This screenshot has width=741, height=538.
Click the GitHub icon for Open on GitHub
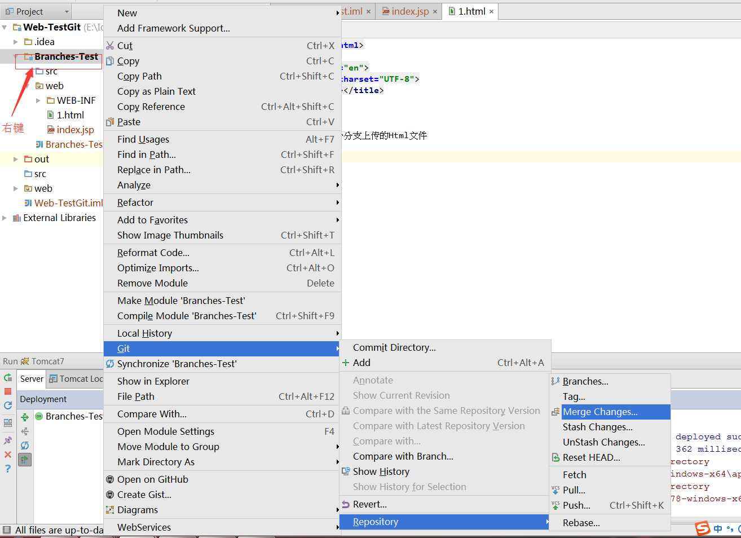click(110, 479)
